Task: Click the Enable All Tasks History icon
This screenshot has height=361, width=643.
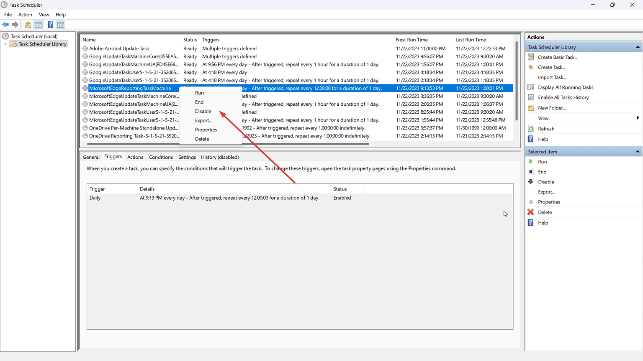Action: [531, 97]
